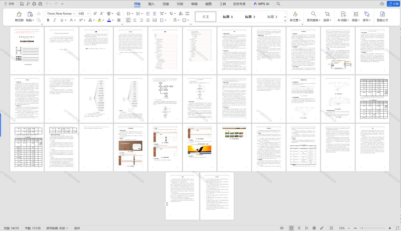Apply the 标题 1 heading style
This screenshot has width=401, height=231.
pos(228,16)
